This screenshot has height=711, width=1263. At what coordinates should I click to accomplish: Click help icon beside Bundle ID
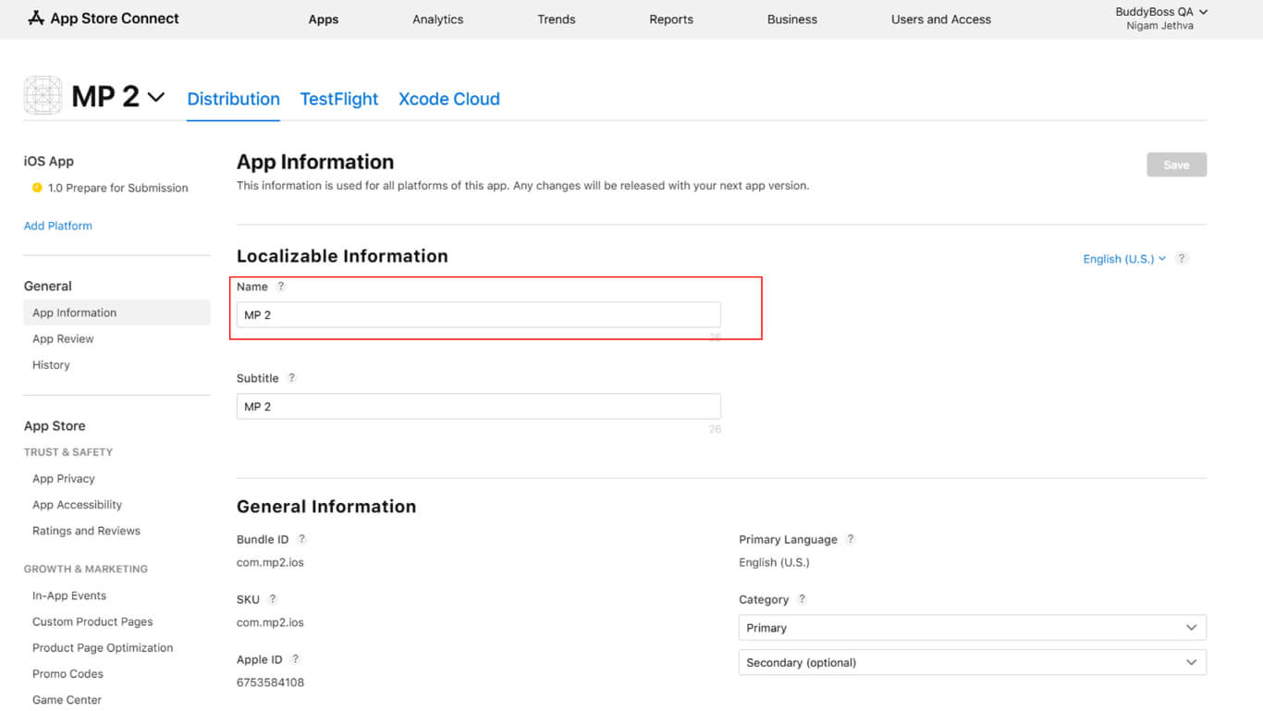coord(301,539)
